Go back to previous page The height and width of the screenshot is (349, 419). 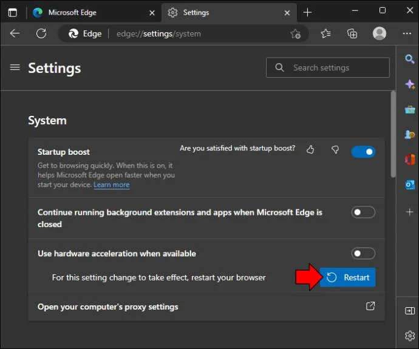pyautogui.click(x=15, y=33)
